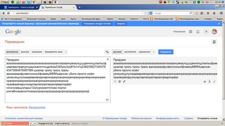Expand the target language dropdown arrow
The height and width of the screenshot is (126, 225).
153,52
